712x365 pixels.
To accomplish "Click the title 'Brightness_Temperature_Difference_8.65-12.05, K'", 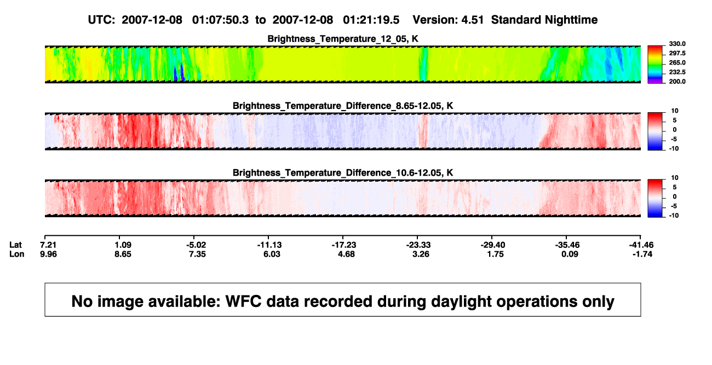I will pos(343,106).
